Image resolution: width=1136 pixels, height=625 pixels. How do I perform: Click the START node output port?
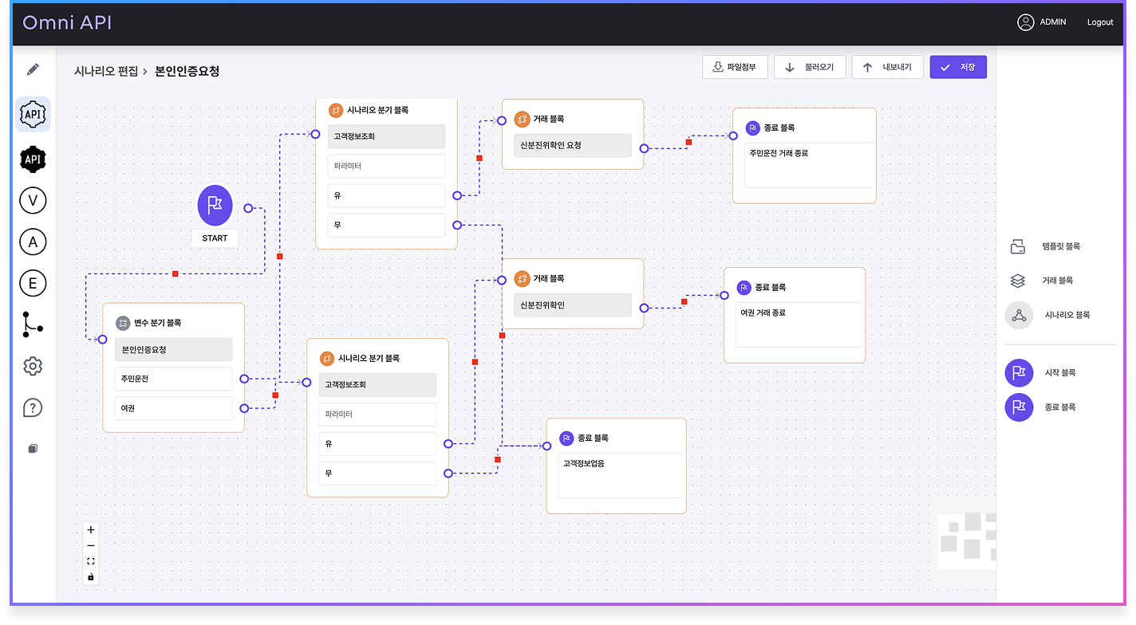[248, 208]
